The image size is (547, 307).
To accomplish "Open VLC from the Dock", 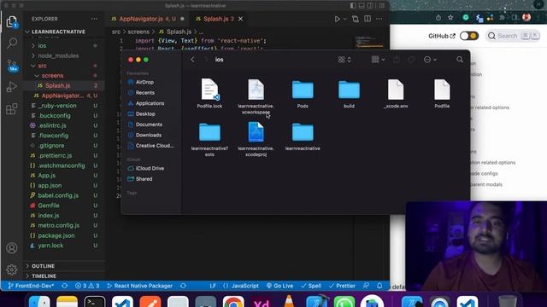I will pos(289,302).
